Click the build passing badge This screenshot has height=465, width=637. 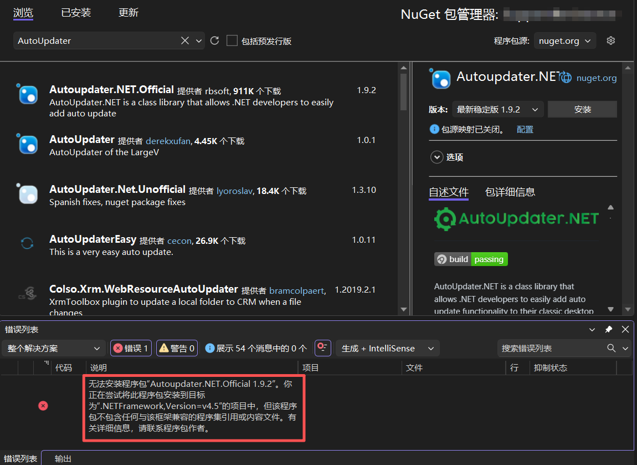(471, 259)
